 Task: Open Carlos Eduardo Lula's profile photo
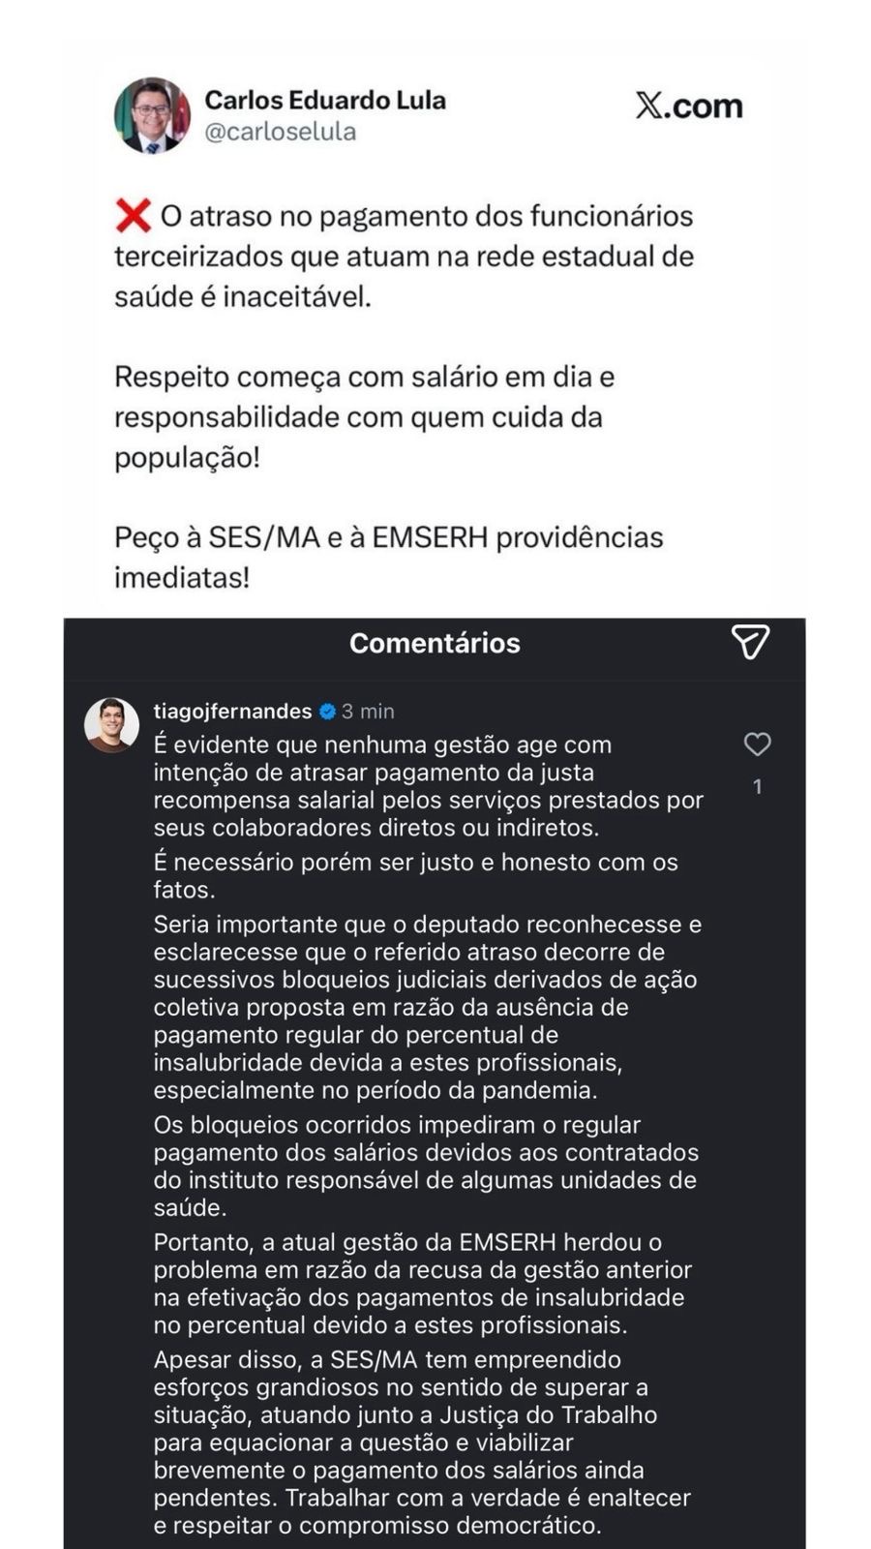tap(152, 115)
